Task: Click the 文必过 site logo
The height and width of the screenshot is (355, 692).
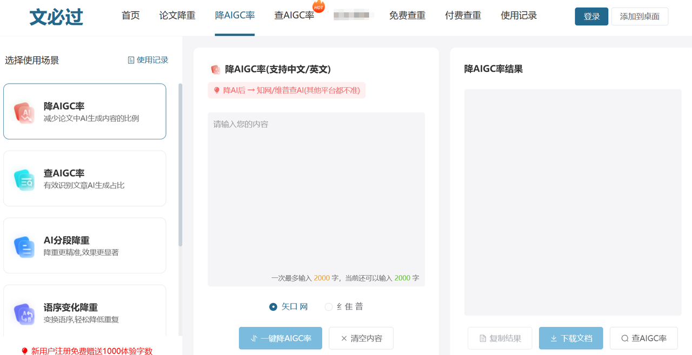Action: pos(56,17)
